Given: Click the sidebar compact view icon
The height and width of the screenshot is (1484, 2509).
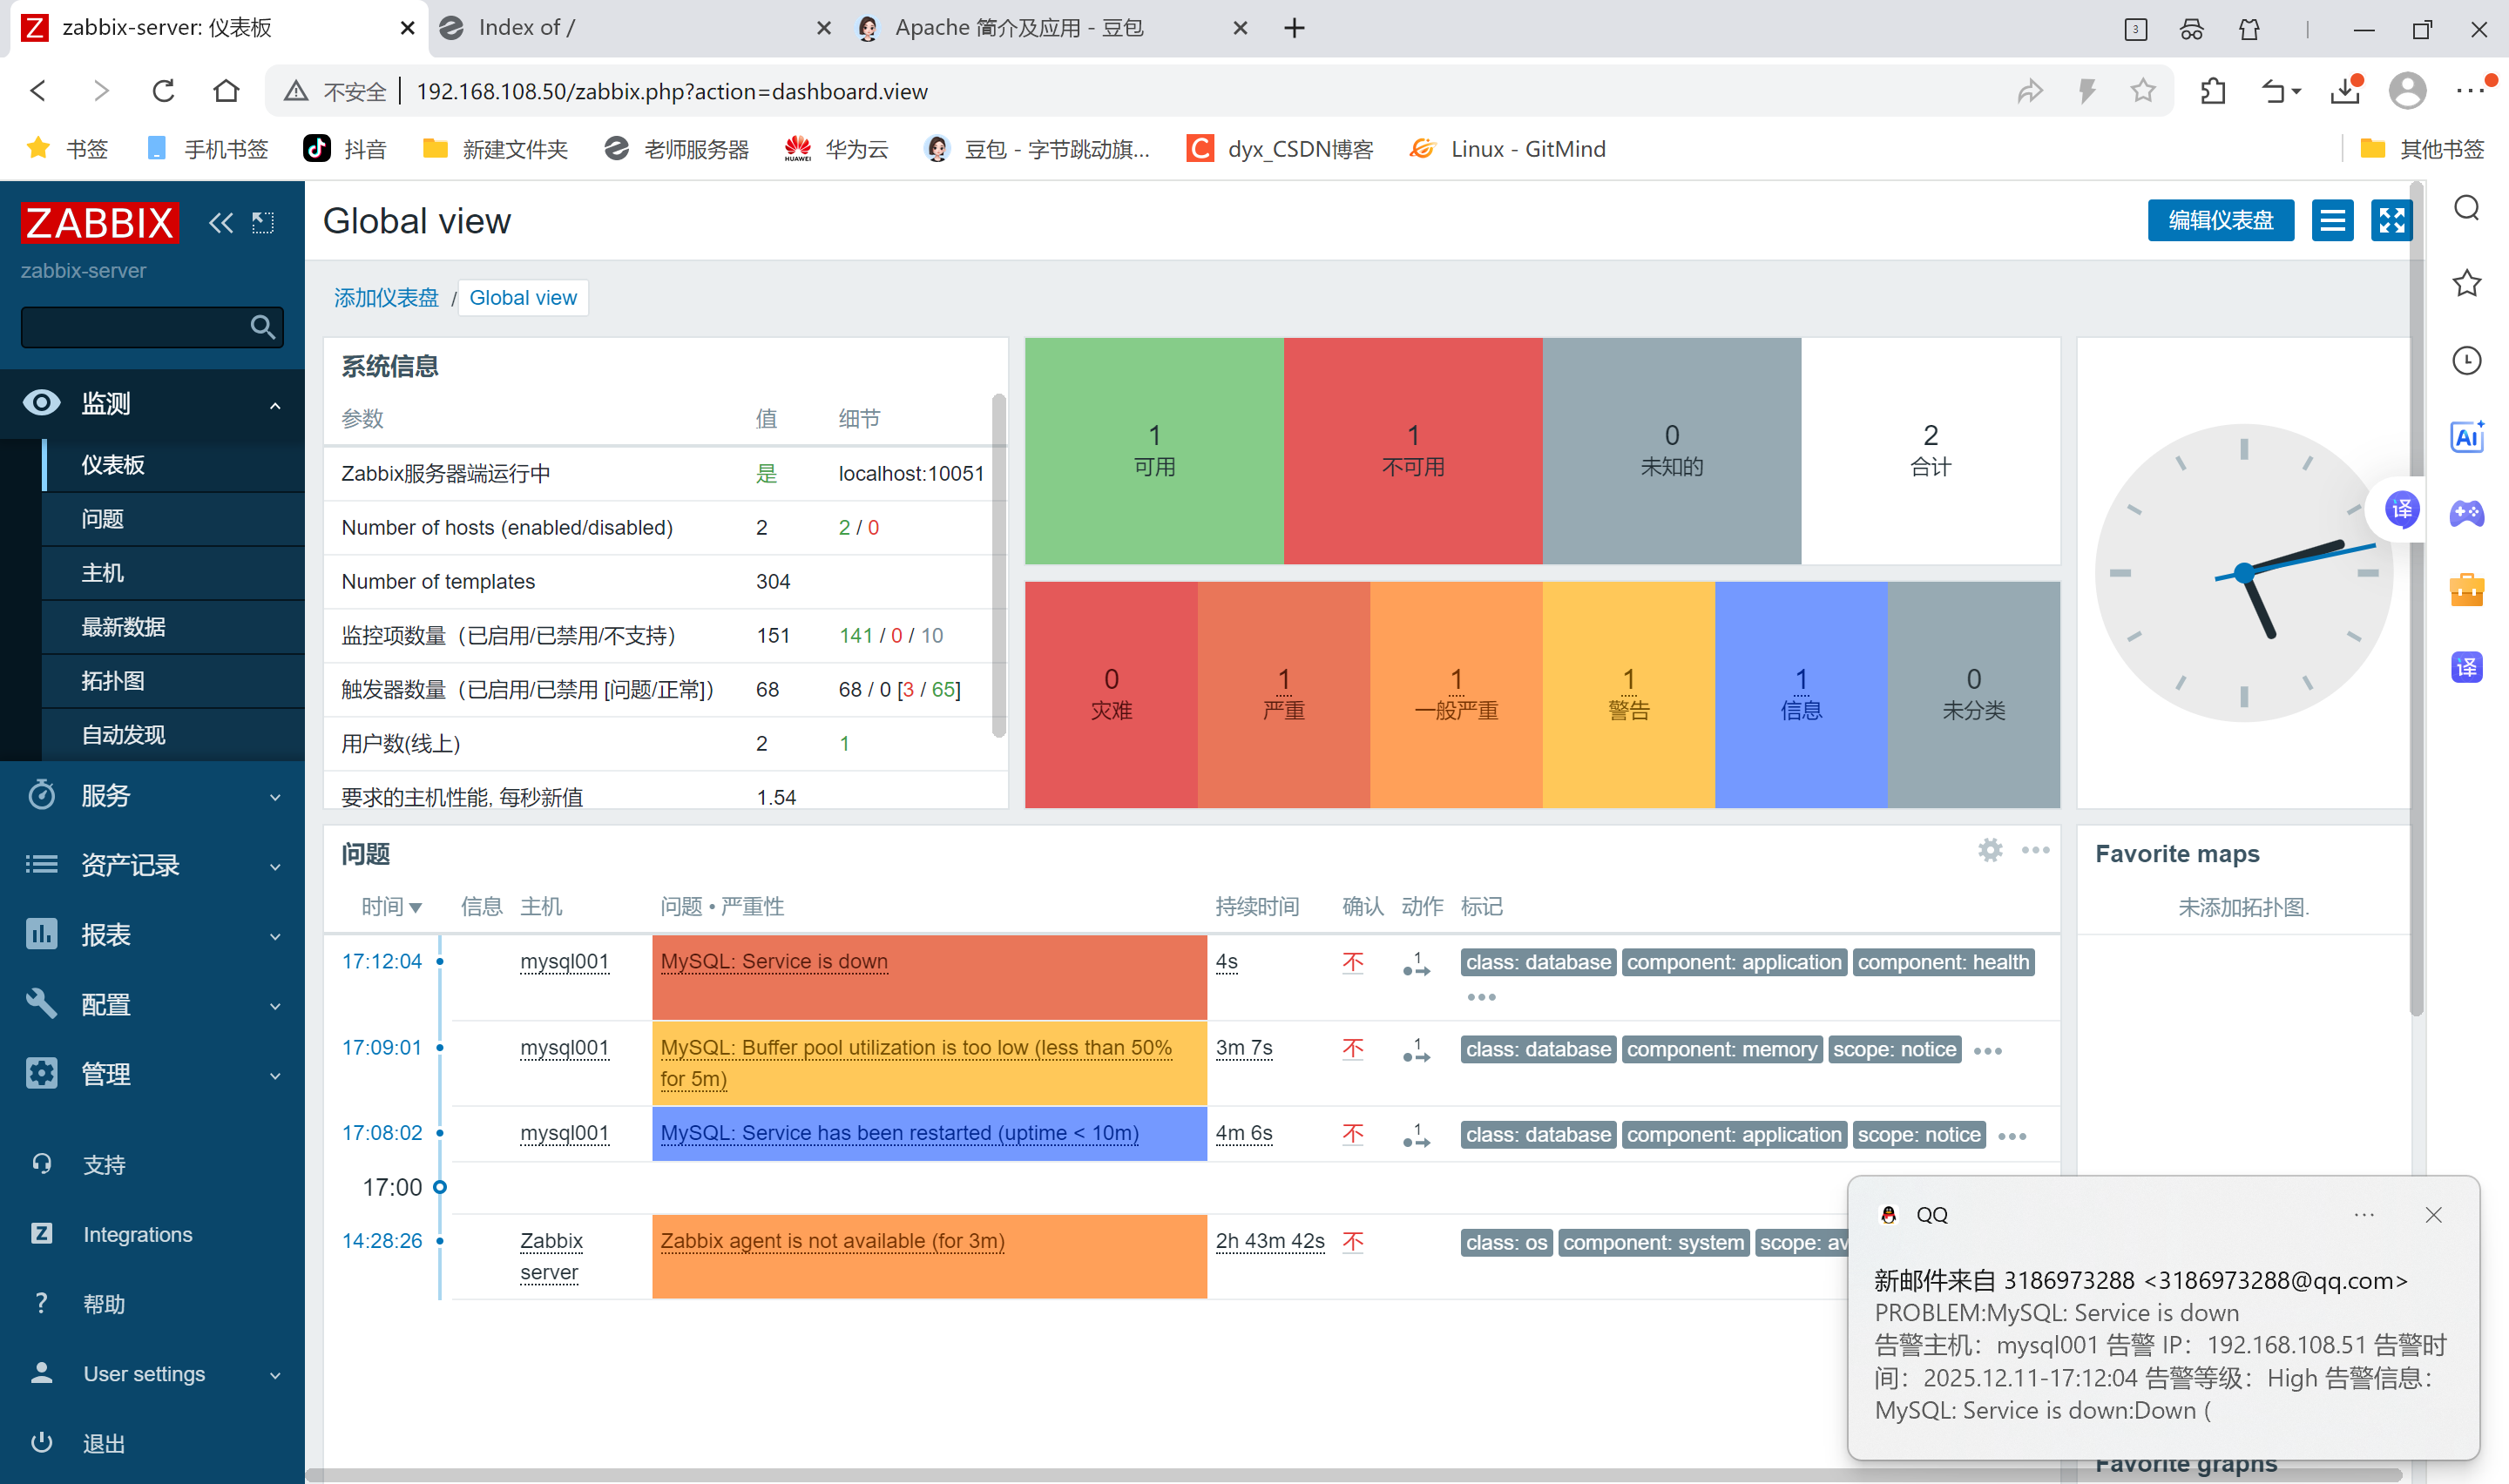Looking at the screenshot, I should 263,222.
